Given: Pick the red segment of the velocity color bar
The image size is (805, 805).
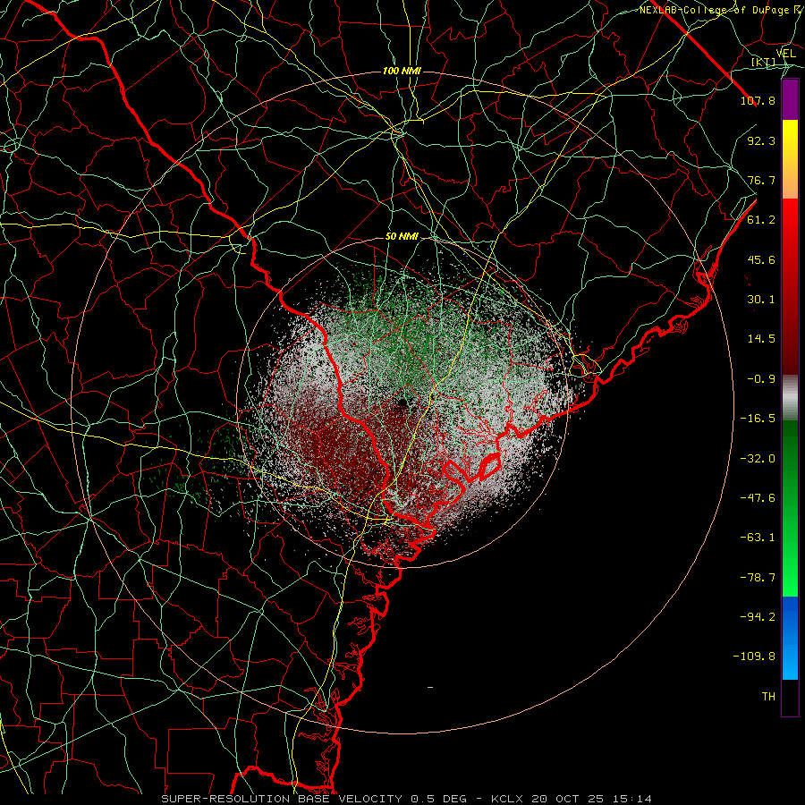Looking at the screenshot, I should tap(790, 286).
